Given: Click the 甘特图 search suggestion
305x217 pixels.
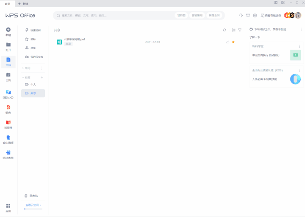Looking at the screenshot, I should pos(181,15).
